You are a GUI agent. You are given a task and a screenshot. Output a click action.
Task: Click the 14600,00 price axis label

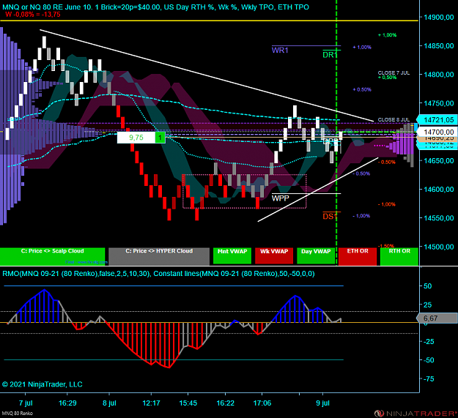[439, 190]
